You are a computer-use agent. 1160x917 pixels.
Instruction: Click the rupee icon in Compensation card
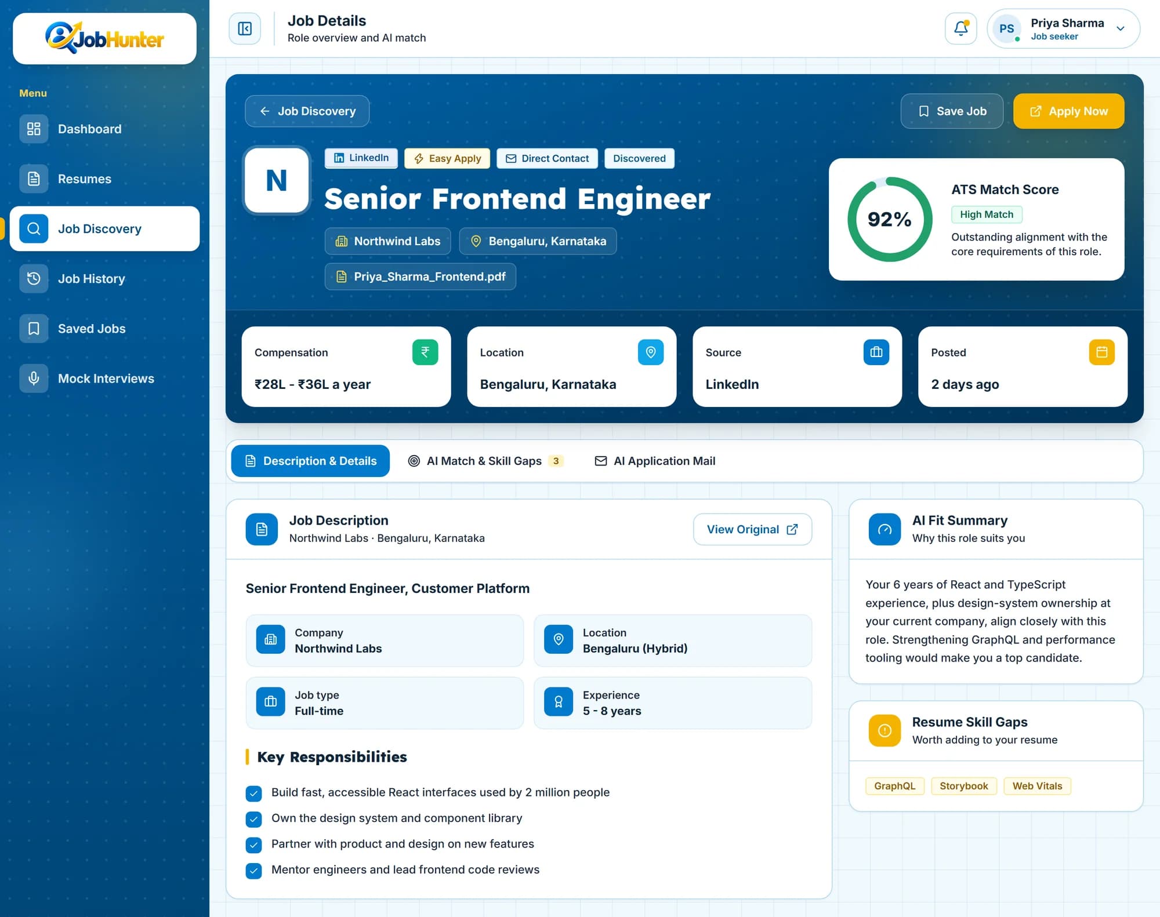pos(425,352)
